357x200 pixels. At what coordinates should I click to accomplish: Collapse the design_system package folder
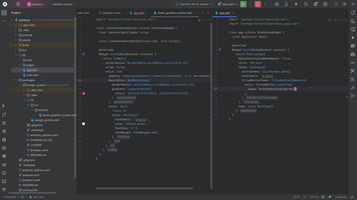click(20, 85)
